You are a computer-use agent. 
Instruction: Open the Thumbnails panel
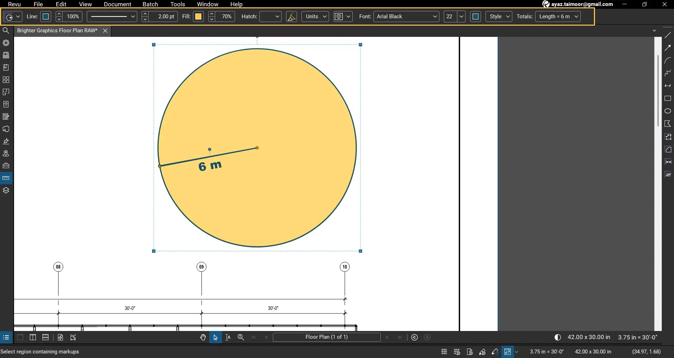coord(6,55)
